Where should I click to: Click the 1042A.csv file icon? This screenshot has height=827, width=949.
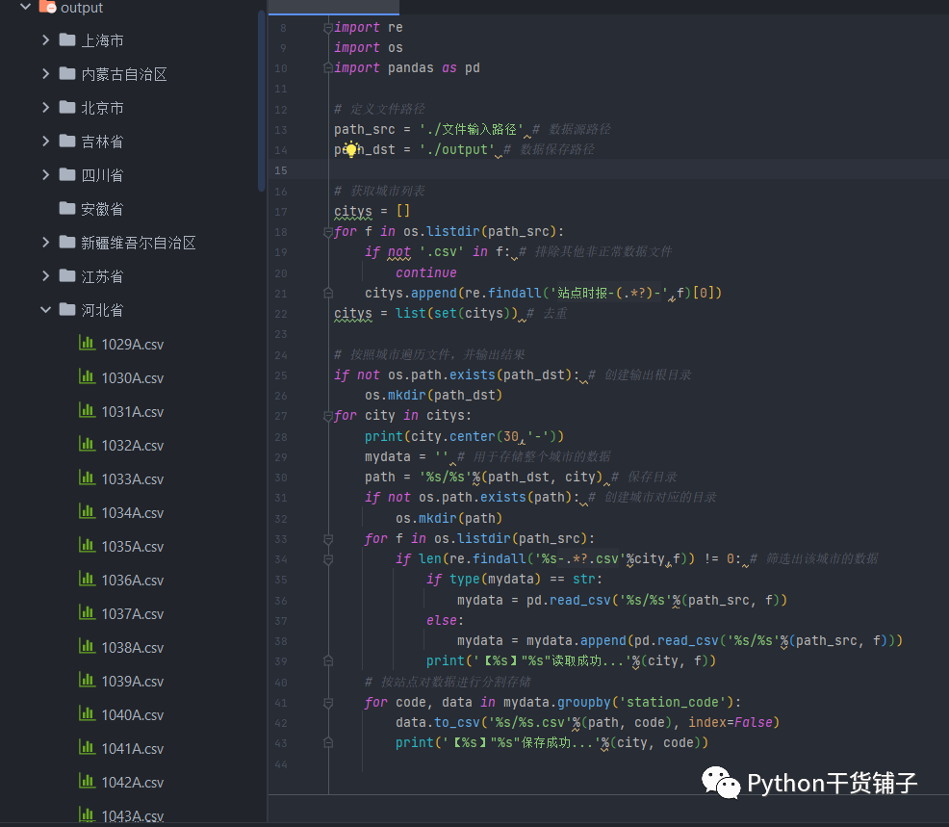click(x=88, y=782)
